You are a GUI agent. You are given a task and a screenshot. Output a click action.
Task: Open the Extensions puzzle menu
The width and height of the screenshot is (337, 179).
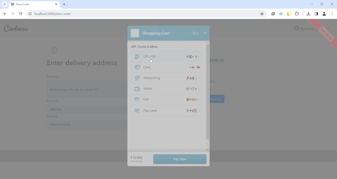pos(297,14)
